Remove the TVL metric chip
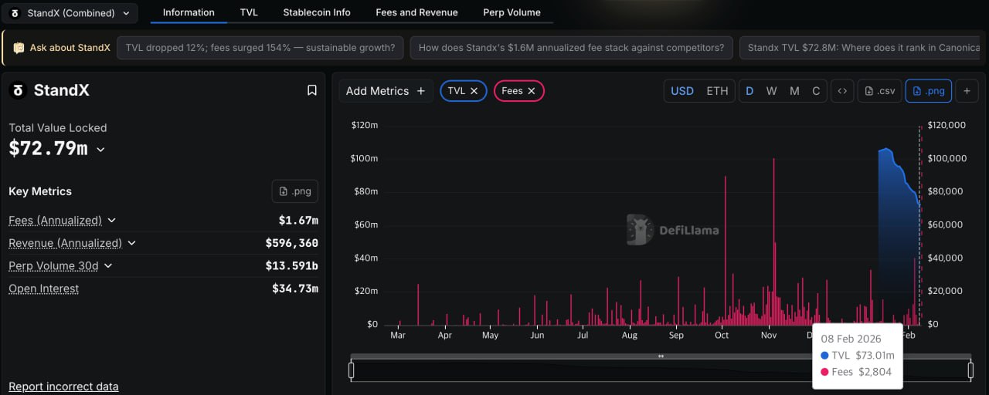The image size is (989, 395). tap(474, 91)
